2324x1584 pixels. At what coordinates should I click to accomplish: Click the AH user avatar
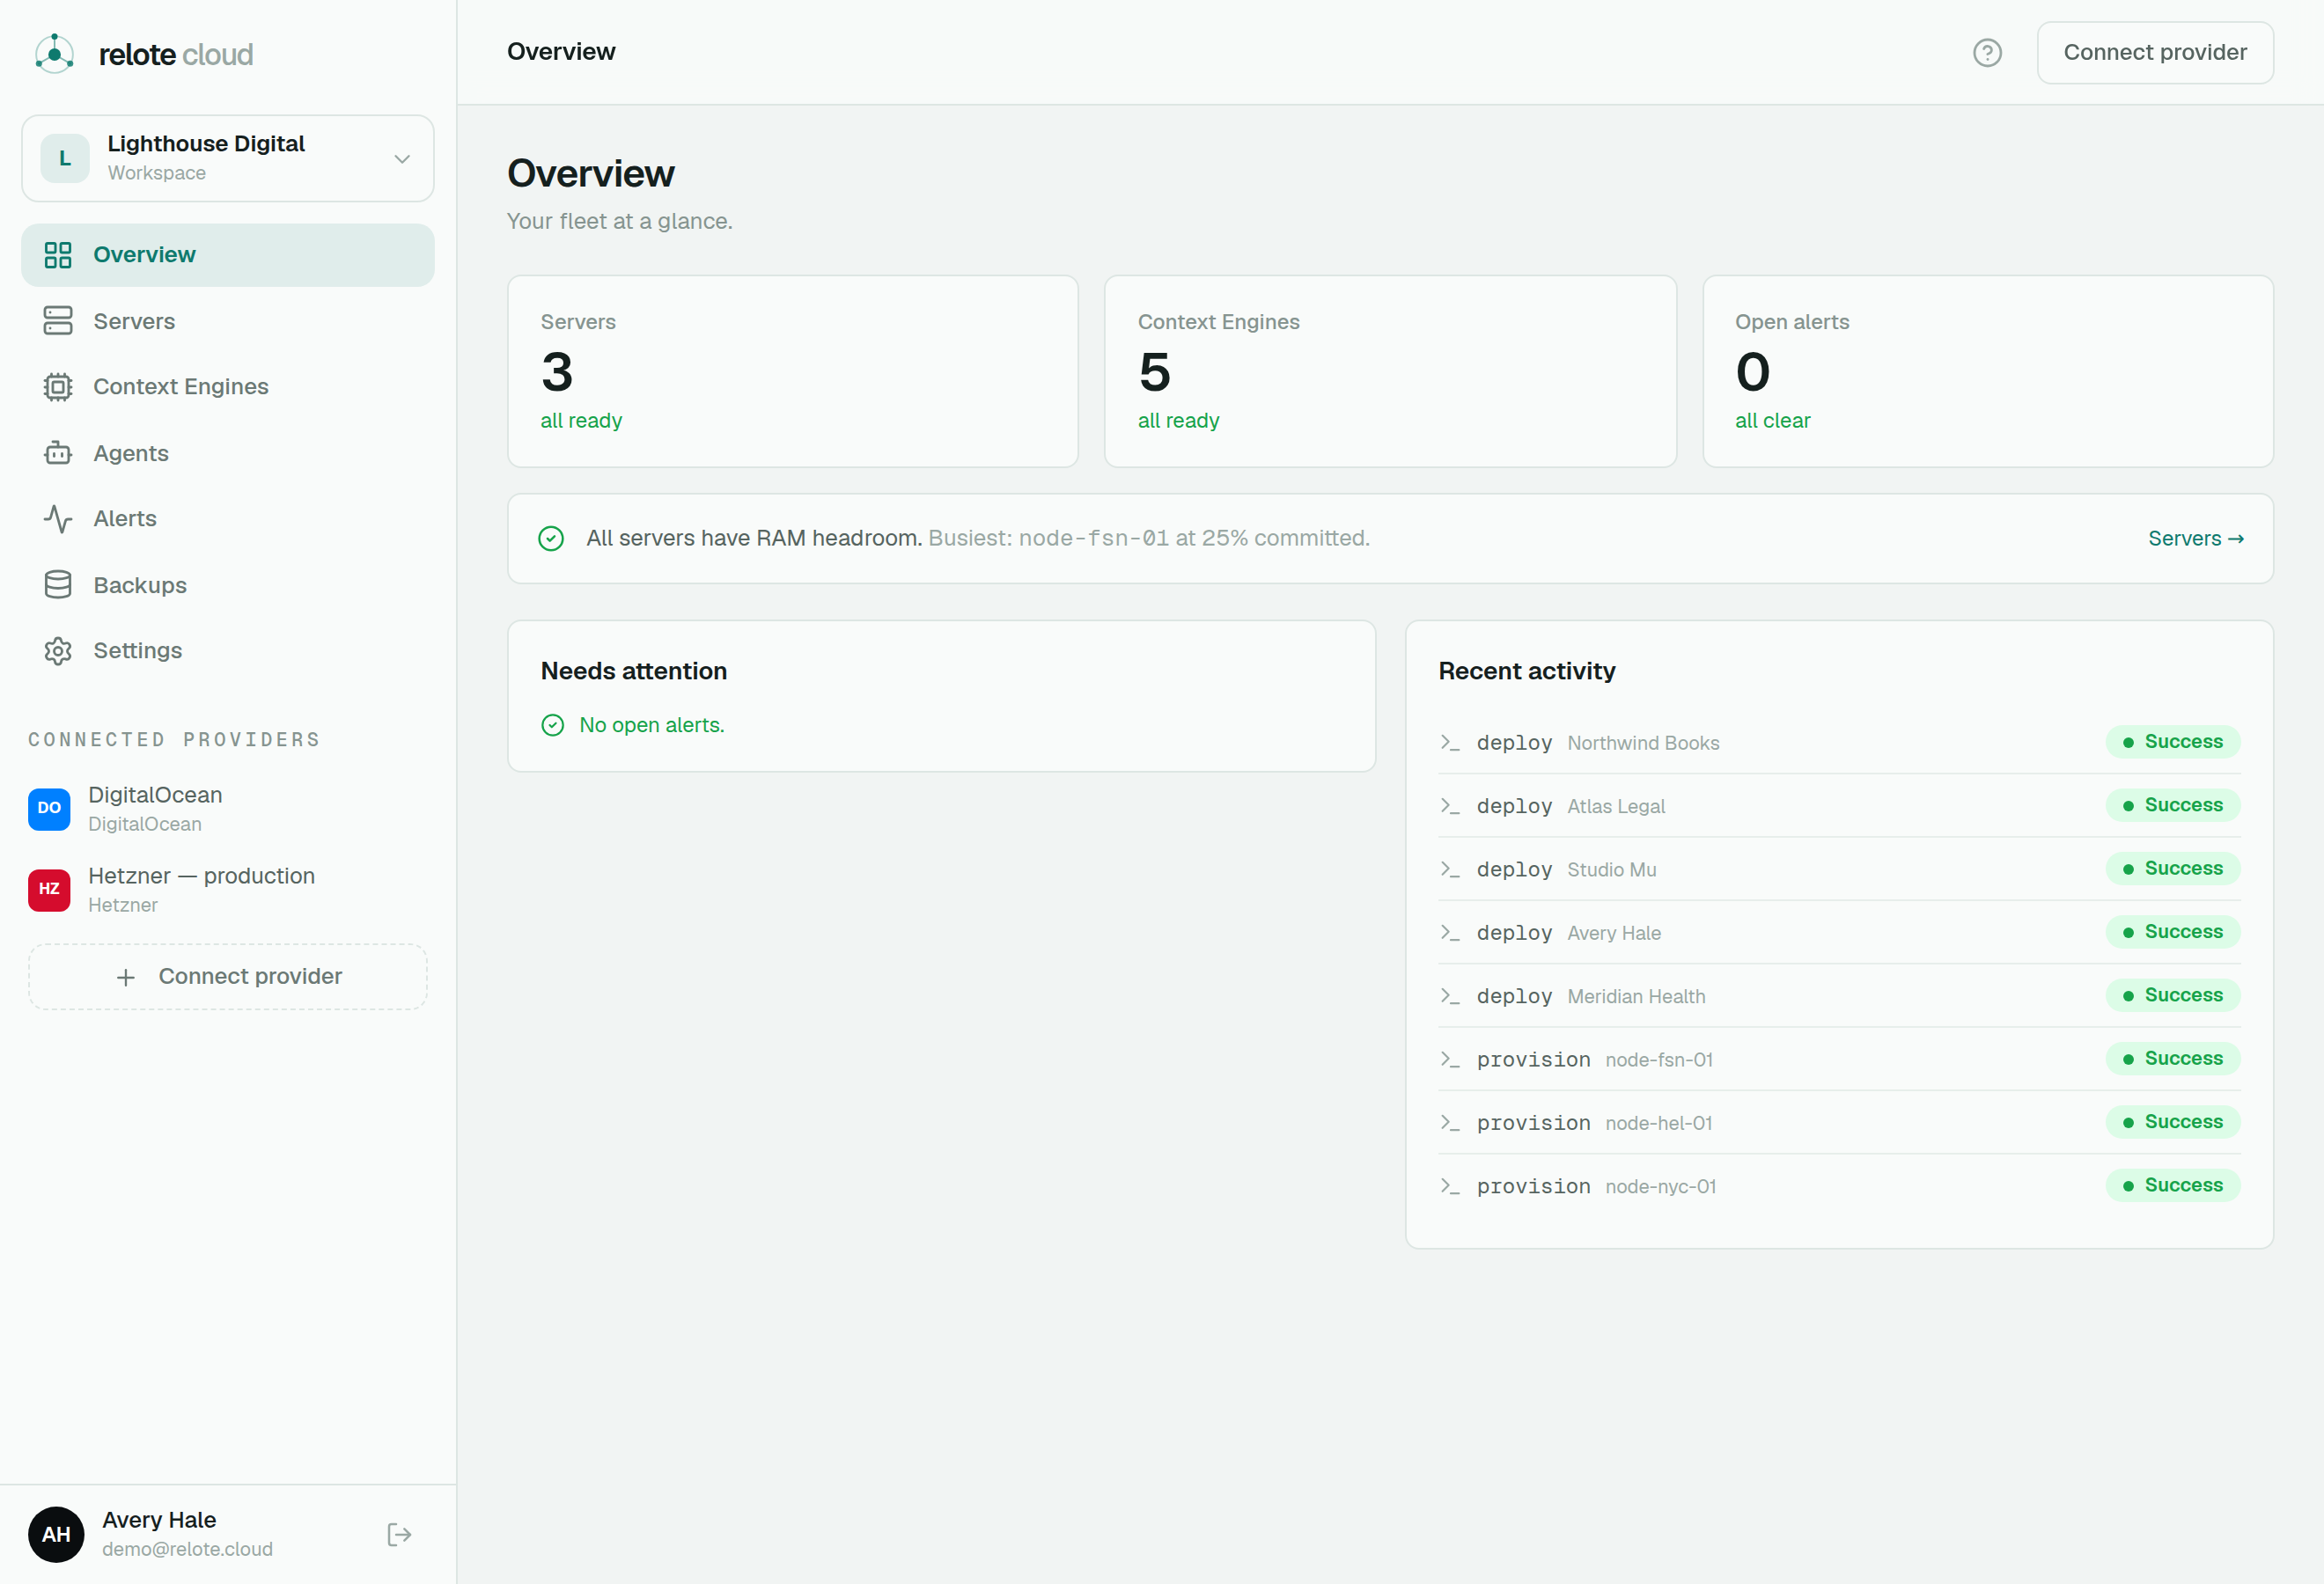56,1534
